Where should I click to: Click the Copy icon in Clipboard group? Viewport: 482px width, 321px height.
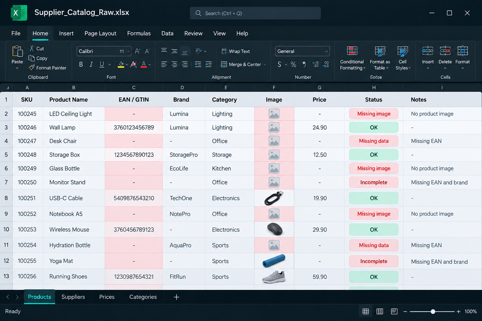31,58
